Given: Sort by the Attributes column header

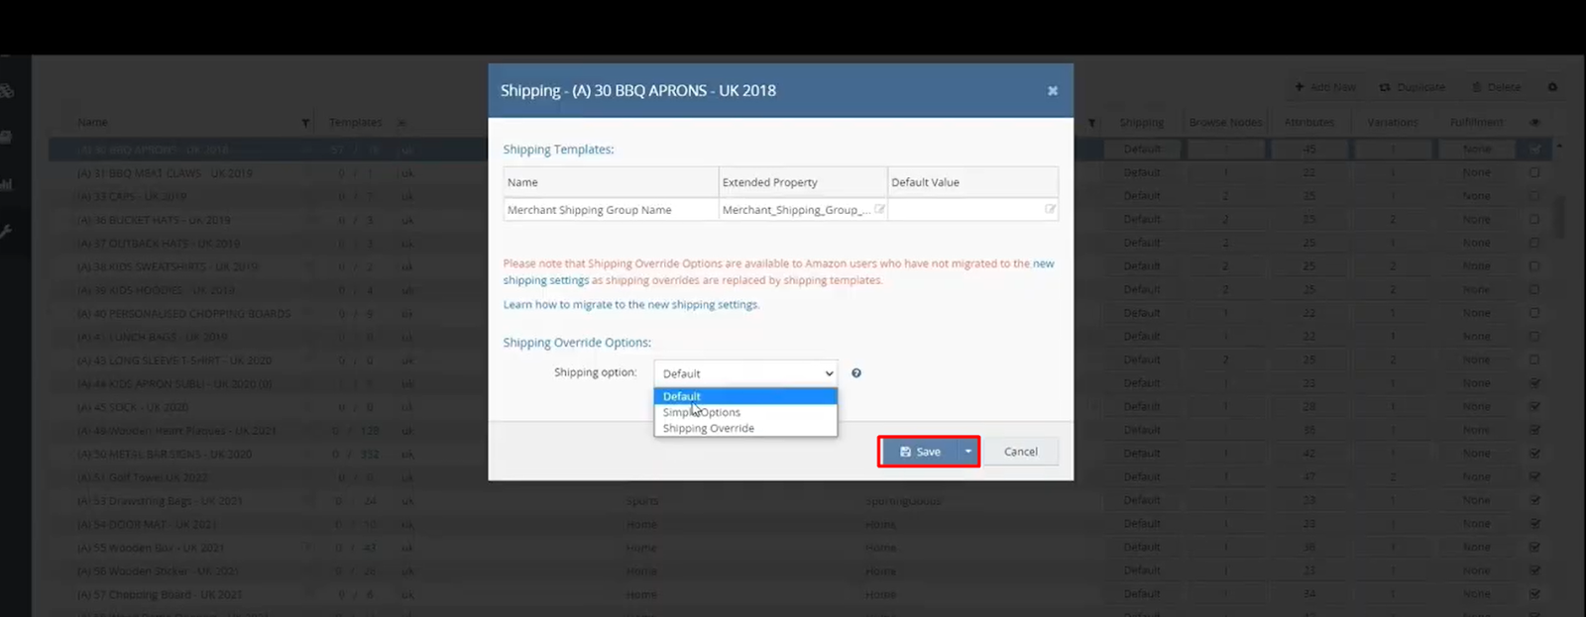Looking at the screenshot, I should 1308,123.
